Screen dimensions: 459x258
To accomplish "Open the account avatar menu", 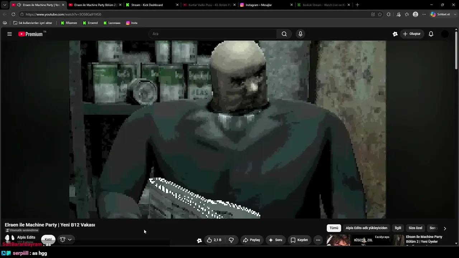I will pyautogui.click(x=445, y=34).
